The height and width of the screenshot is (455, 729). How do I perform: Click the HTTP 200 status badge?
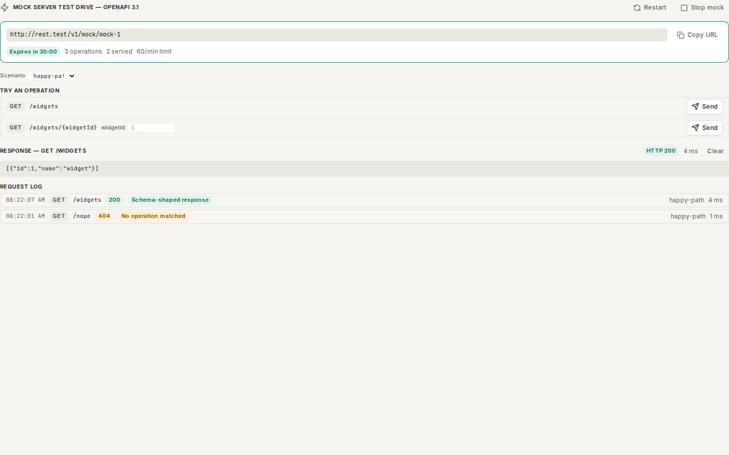[x=661, y=151]
